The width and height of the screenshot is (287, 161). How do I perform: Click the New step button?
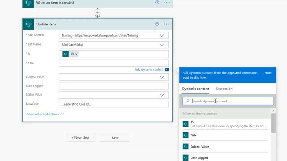click(80, 137)
